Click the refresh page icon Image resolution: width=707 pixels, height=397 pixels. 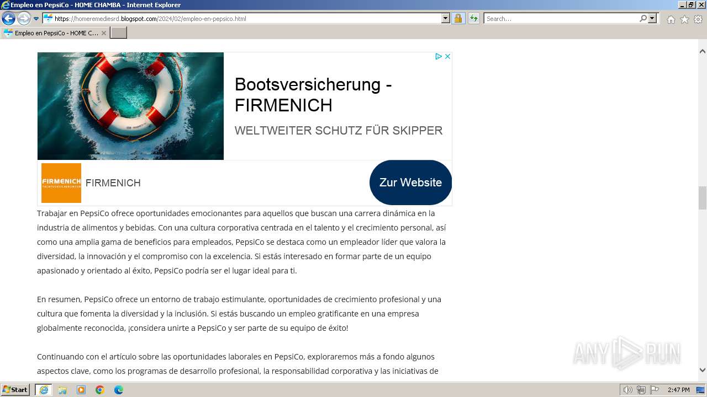pyautogui.click(x=474, y=19)
